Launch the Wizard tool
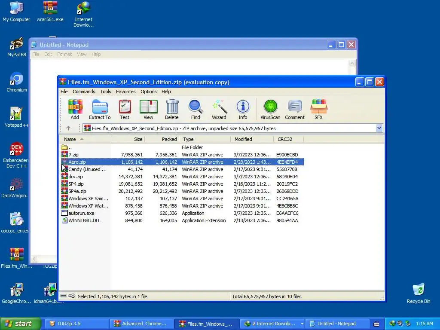This screenshot has width=440, height=330. point(219,110)
